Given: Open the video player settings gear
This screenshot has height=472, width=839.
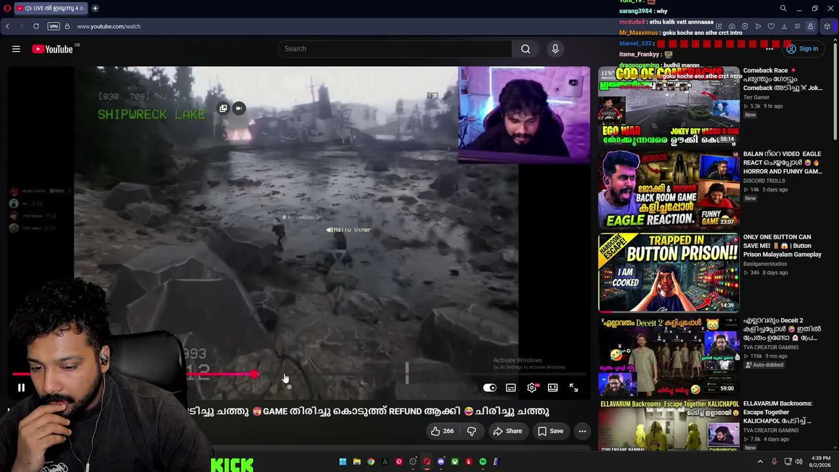Looking at the screenshot, I should point(532,388).
